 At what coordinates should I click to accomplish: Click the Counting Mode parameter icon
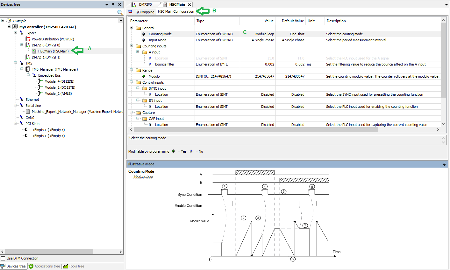[x=144, y=34]
